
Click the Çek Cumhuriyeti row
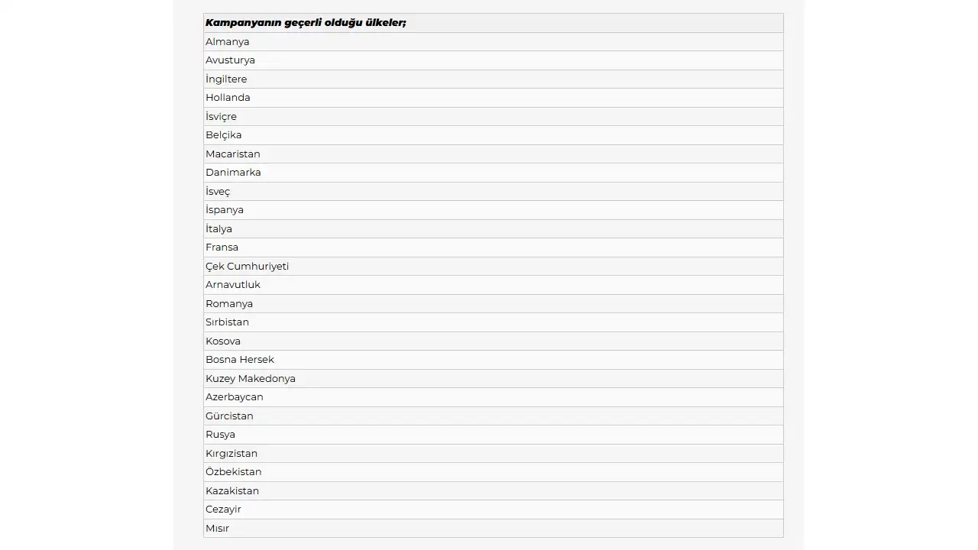(x=247, y=267)
